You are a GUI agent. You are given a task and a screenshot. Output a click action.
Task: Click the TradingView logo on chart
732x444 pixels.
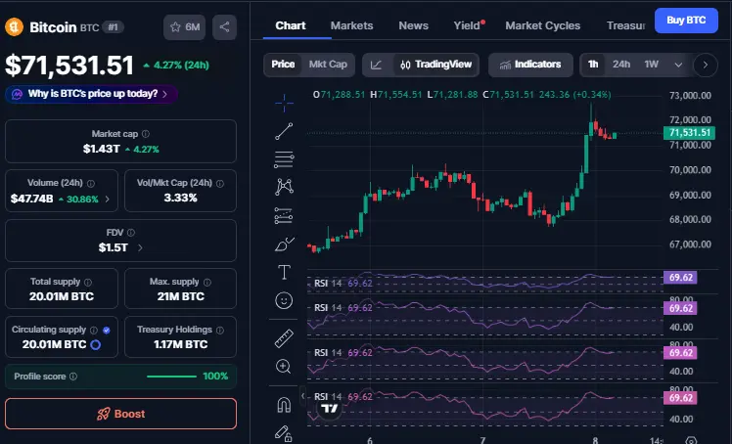click(330, 409)
